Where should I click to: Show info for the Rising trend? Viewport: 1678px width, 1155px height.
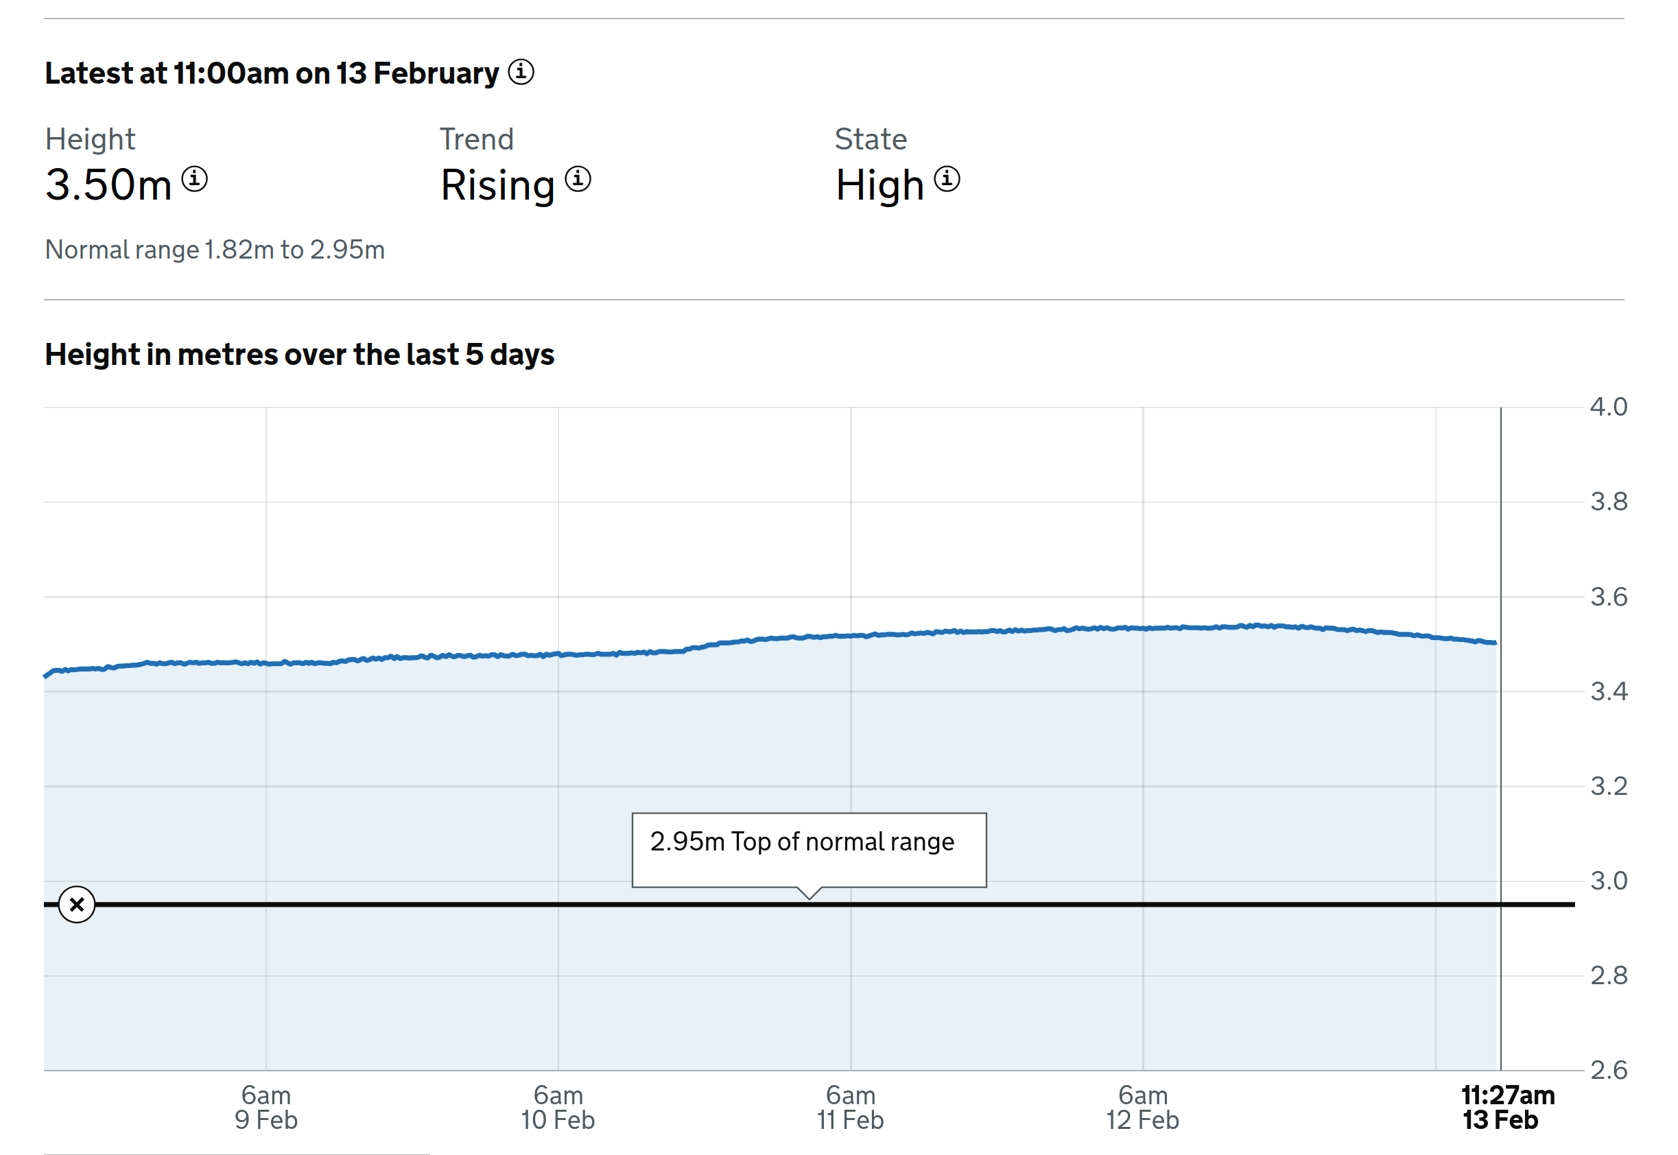pos(578,179)
